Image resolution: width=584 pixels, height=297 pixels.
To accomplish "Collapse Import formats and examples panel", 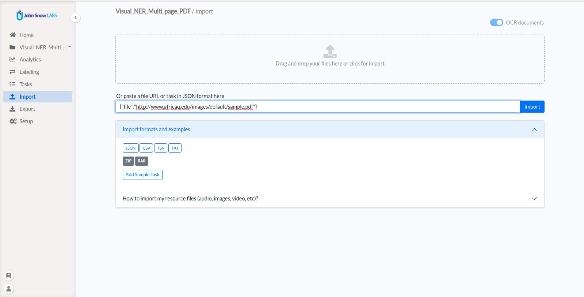I will pos(534,129).
